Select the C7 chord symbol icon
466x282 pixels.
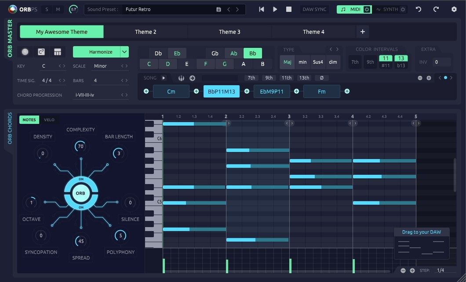pos(41,52)
